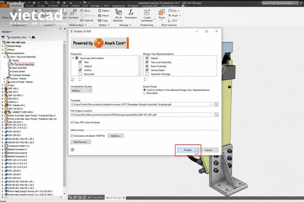The height and width of the screenshot is (202, 304).
Task: Open the Assembly View dropdown arrow
Action: [x=30, y=37]
